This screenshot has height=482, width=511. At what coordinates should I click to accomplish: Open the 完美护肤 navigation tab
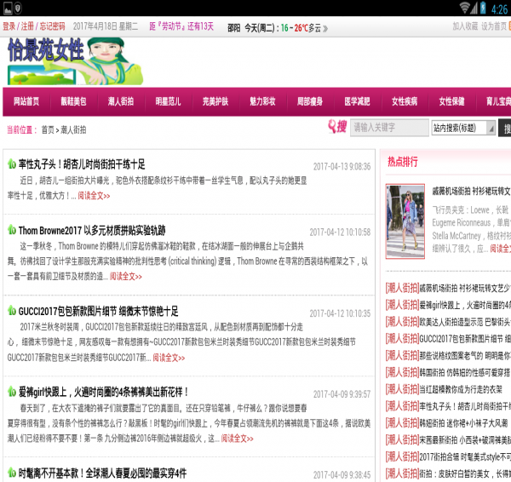215,101
